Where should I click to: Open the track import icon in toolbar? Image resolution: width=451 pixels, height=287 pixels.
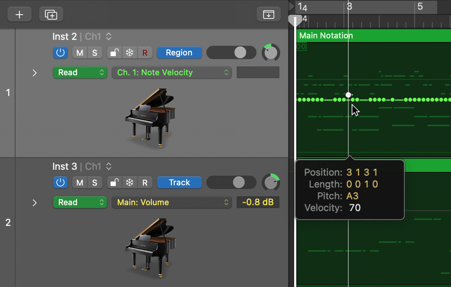pos(269,14)
